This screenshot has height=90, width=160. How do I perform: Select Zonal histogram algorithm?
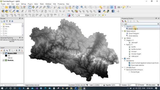pos(134,33)
